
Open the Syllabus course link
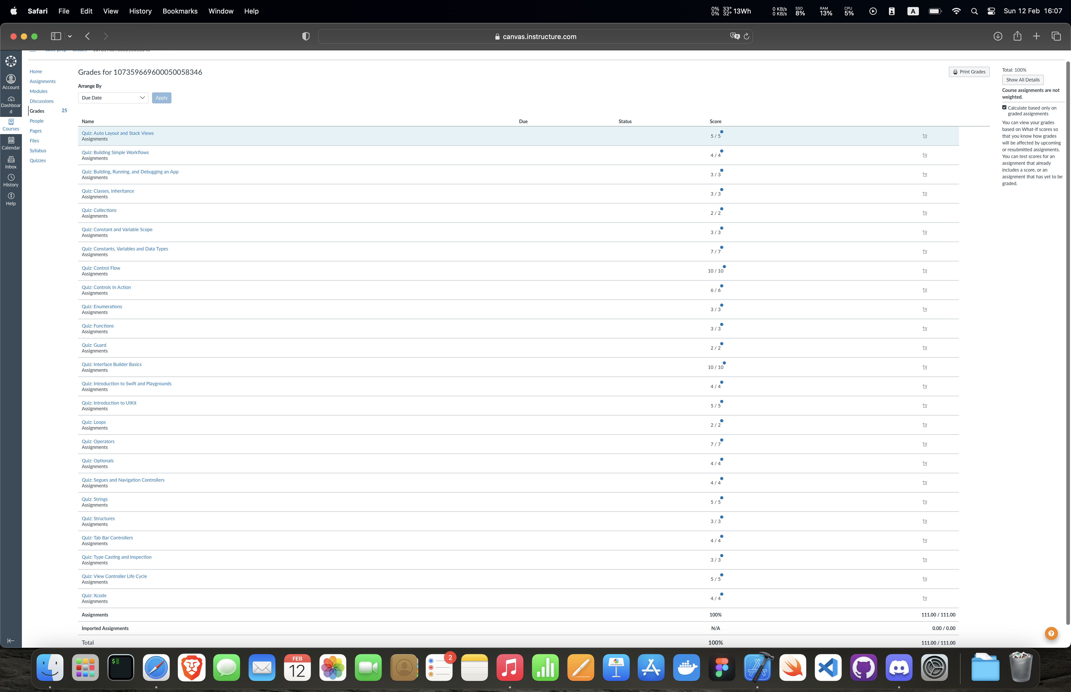point(38,150)
